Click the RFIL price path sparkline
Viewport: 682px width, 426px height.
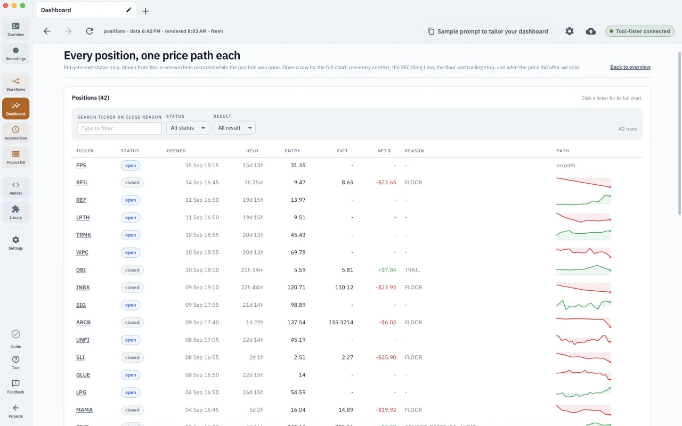[583, 183]
